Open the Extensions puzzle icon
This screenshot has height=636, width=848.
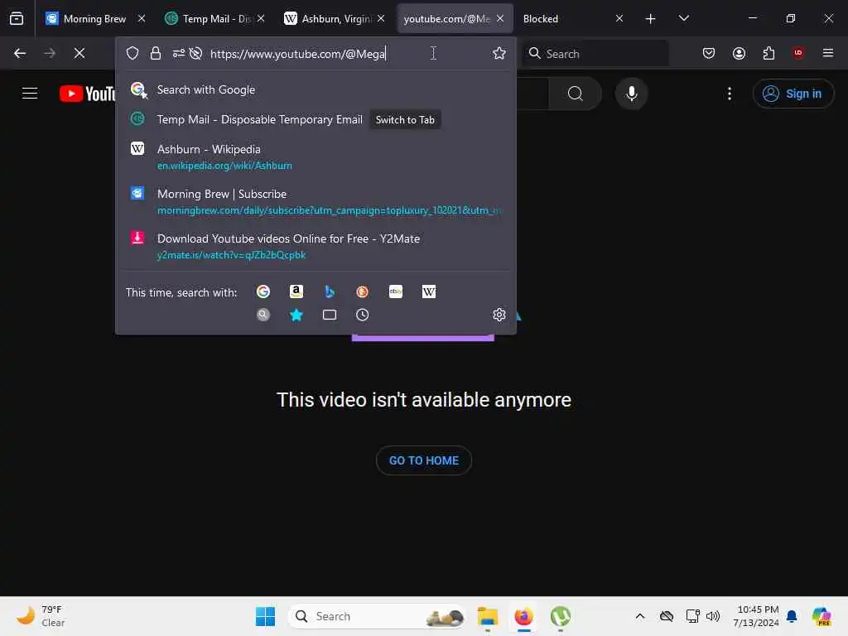pyautogui.click(x=768, y=53)
